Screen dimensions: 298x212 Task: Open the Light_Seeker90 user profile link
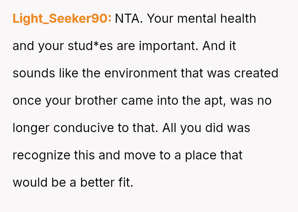(62, 19)
